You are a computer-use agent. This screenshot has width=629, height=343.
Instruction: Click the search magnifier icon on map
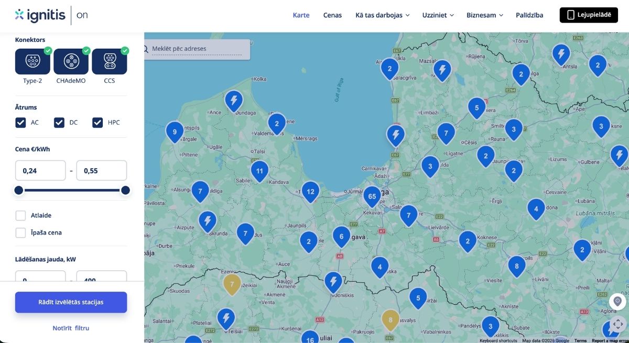146,49
